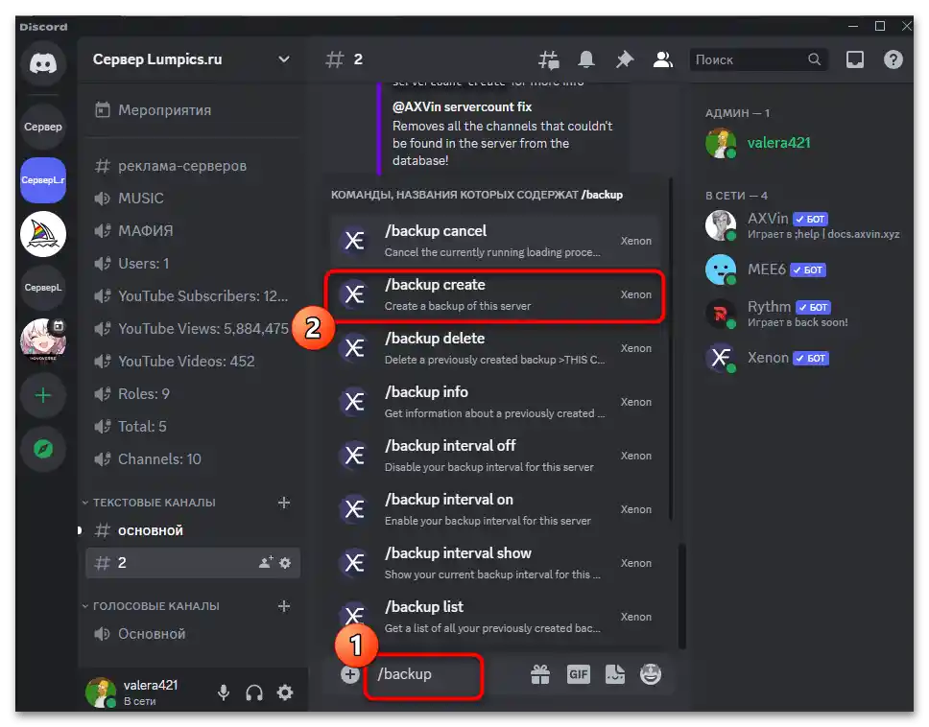Select the sailboat server icon
Viewport: 929px width, 727px height.
pyautogui.click(x=43, y=234)
